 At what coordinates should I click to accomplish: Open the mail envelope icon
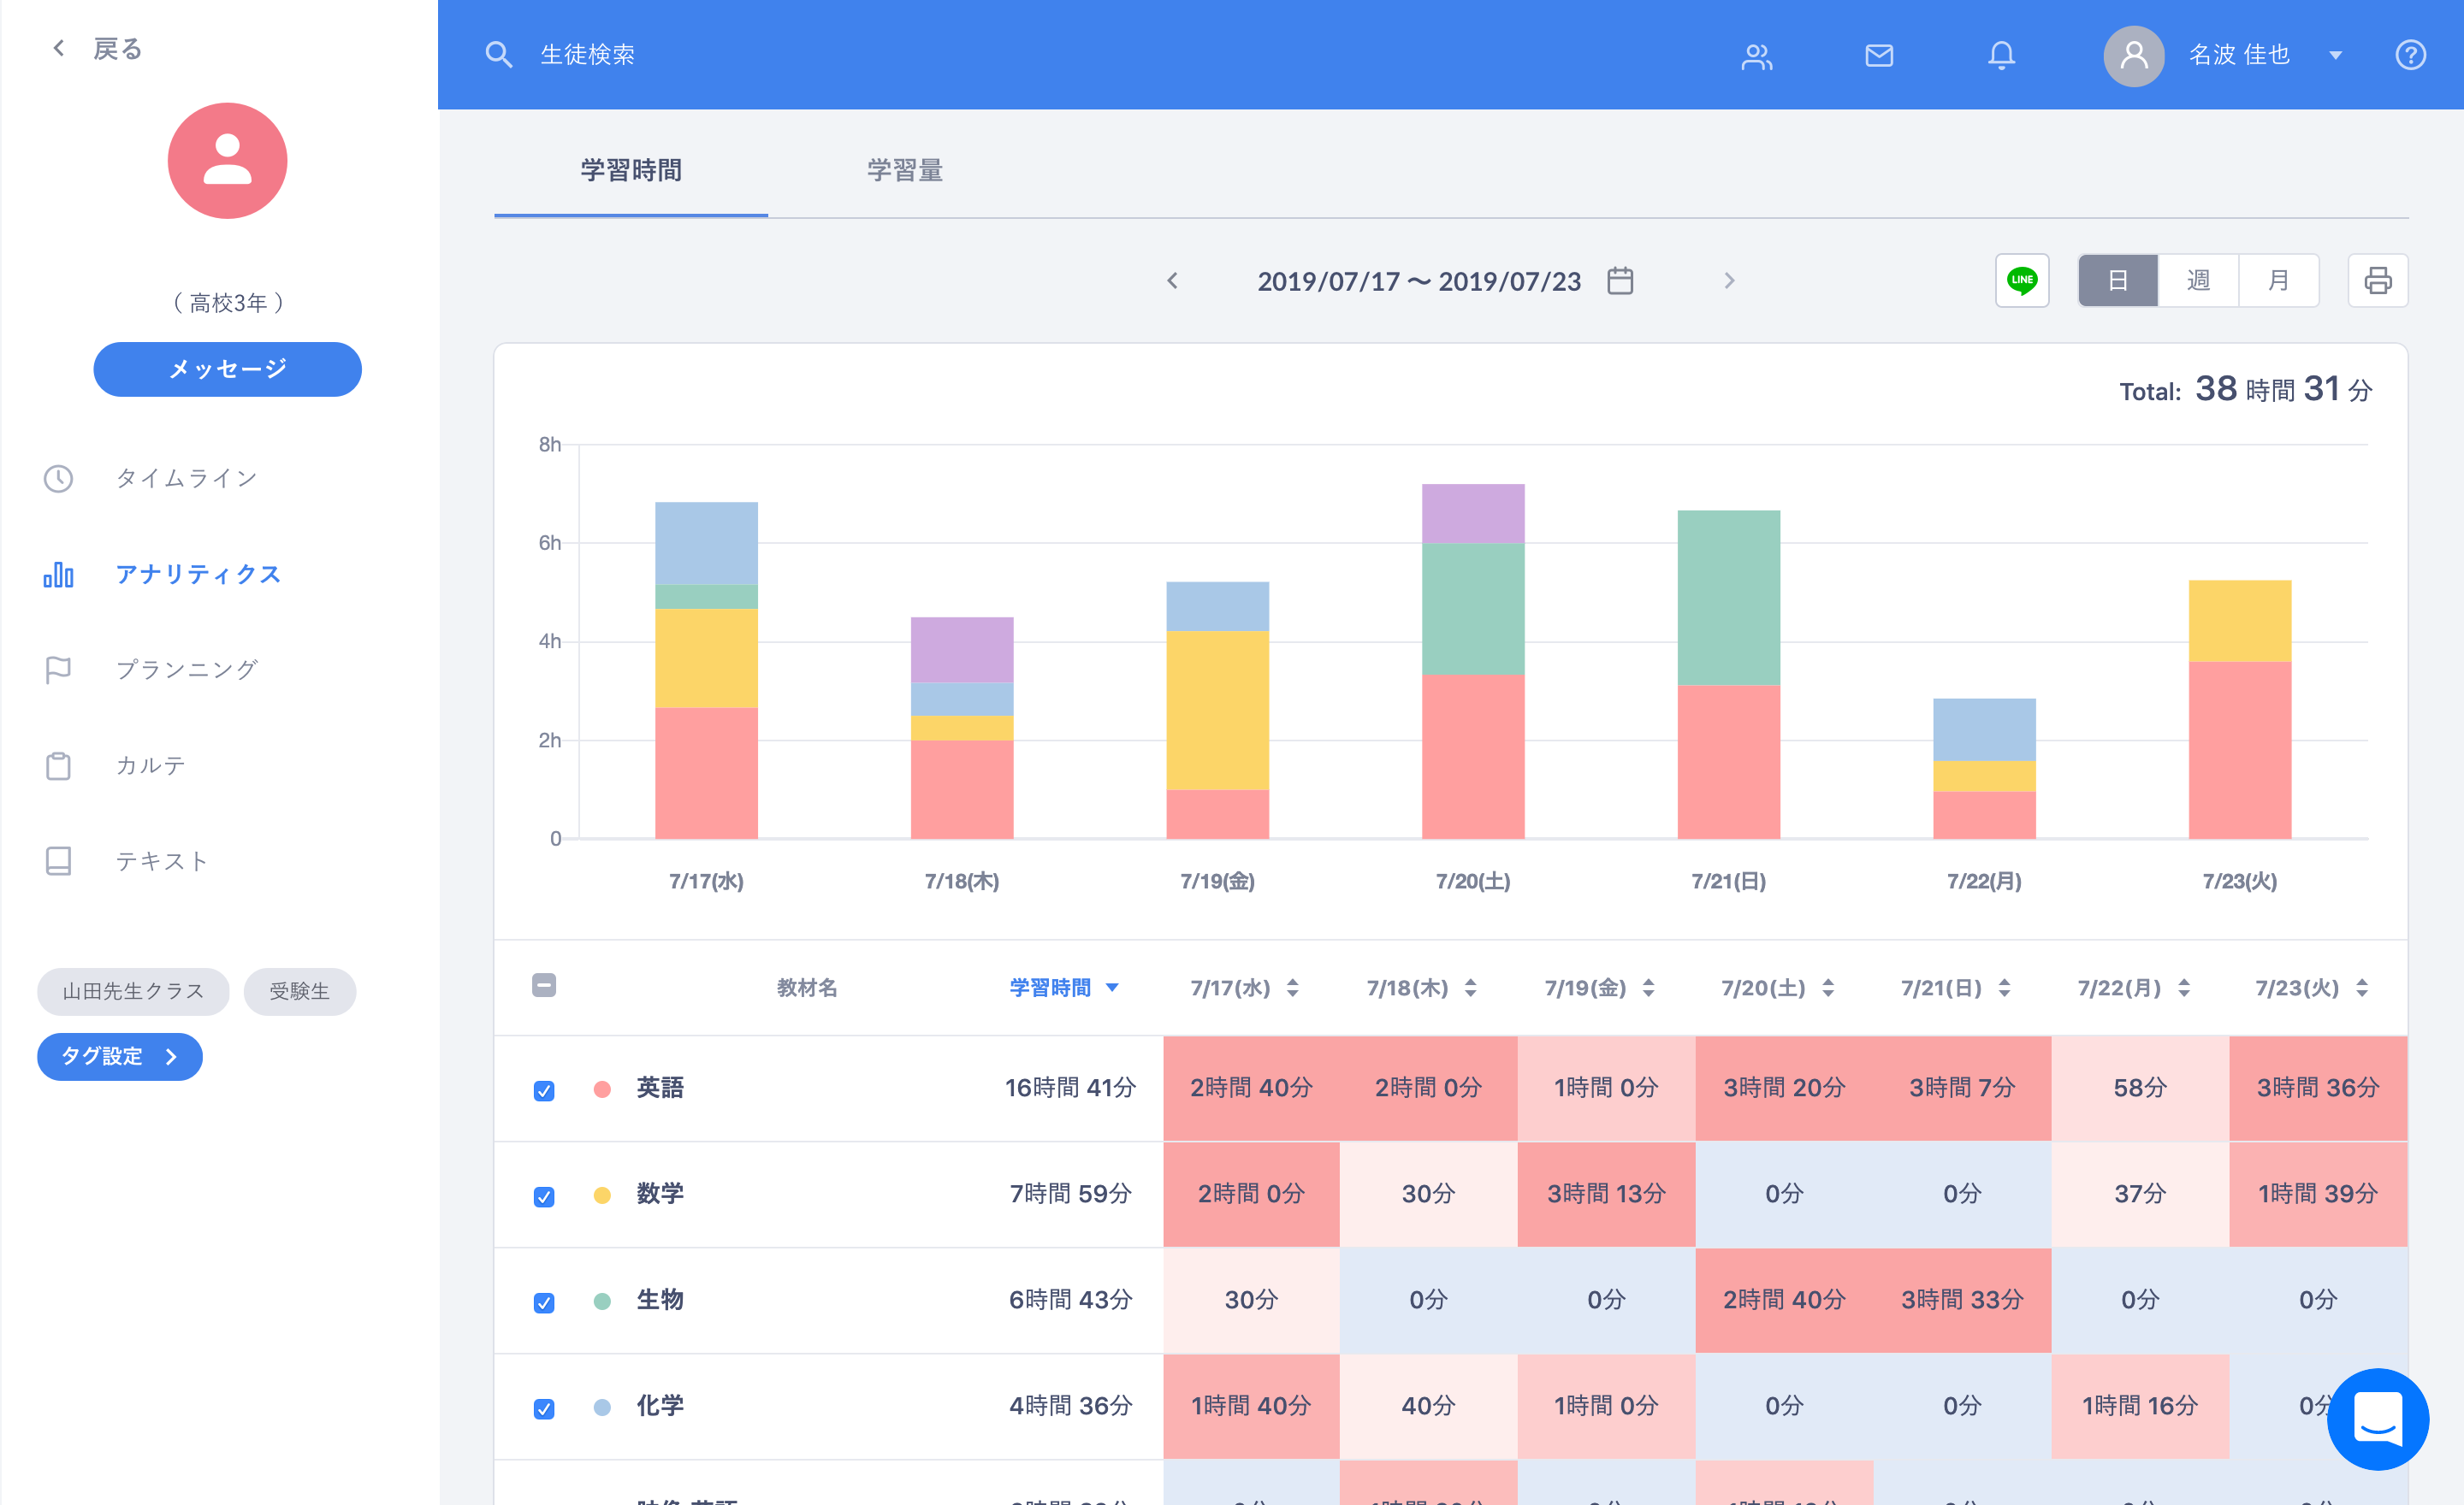tap(1878, 55)
